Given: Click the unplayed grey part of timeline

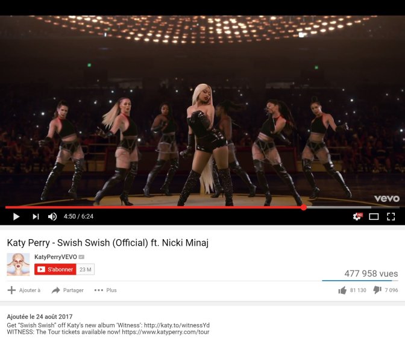Looking at the screenshot, I should tap(353, 207).
